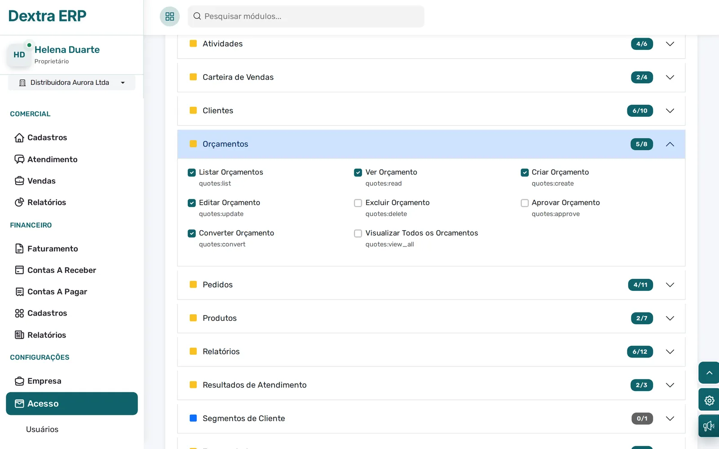The height and width of the screenshot is (449, 719).
Task: Open the modules grid icon
Action: (169, 17)
